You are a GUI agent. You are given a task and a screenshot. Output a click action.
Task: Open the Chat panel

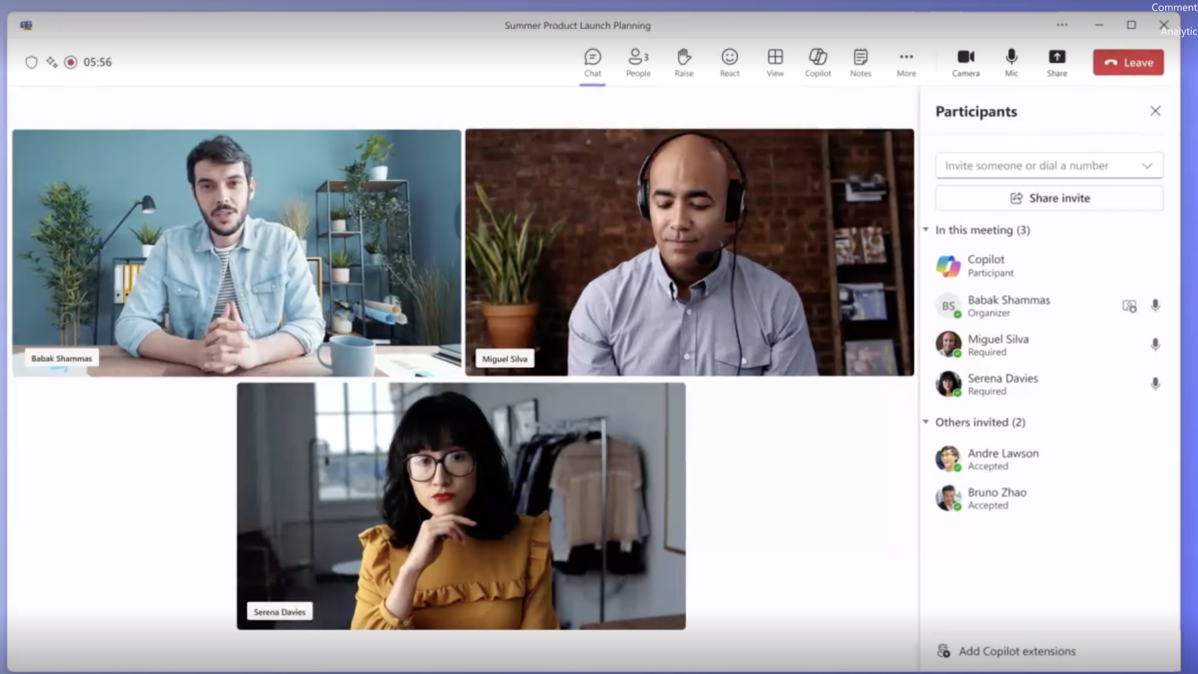592,62
